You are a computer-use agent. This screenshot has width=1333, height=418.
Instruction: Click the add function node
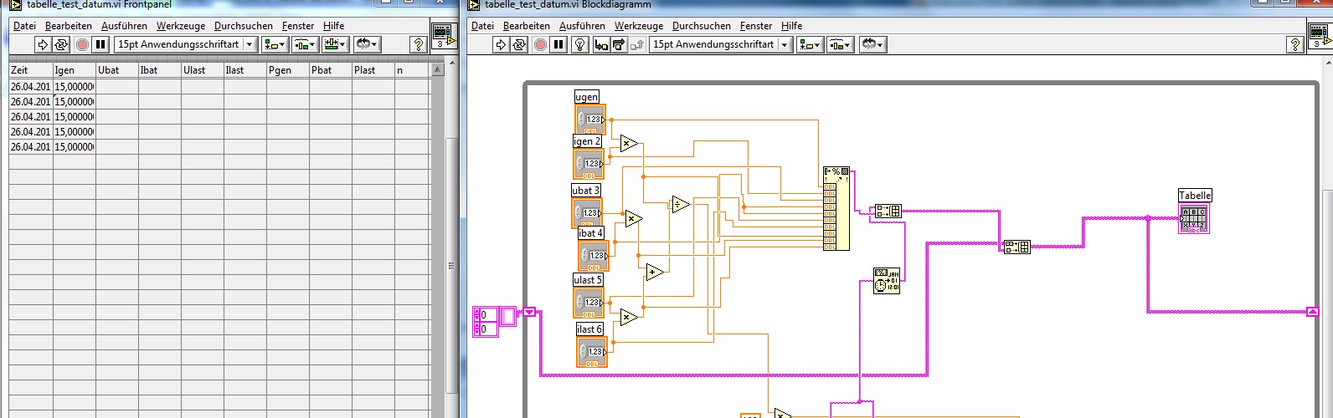654,273
